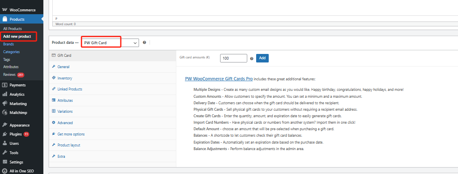Click help icon next to product type dropdown
The width and height of the screenshot is (458, 174).
click(x=144, y=43)
